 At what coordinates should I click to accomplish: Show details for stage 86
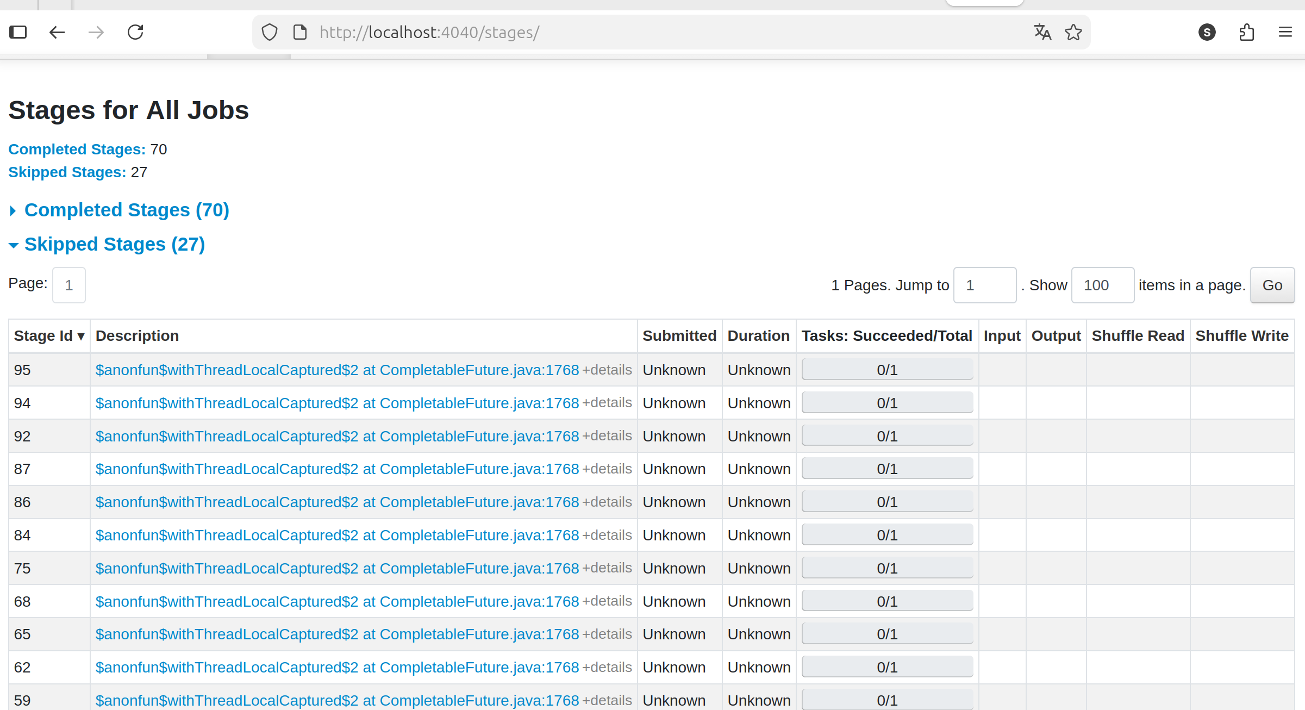(x=607, y=502)
